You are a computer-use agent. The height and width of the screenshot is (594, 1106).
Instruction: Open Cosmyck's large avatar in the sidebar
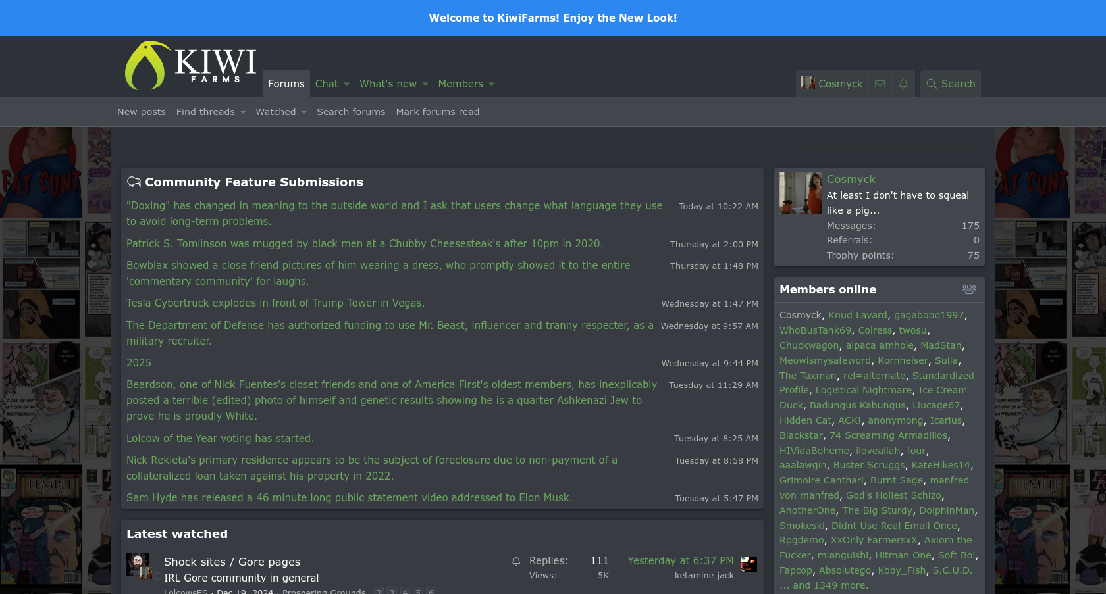[801, 193]
